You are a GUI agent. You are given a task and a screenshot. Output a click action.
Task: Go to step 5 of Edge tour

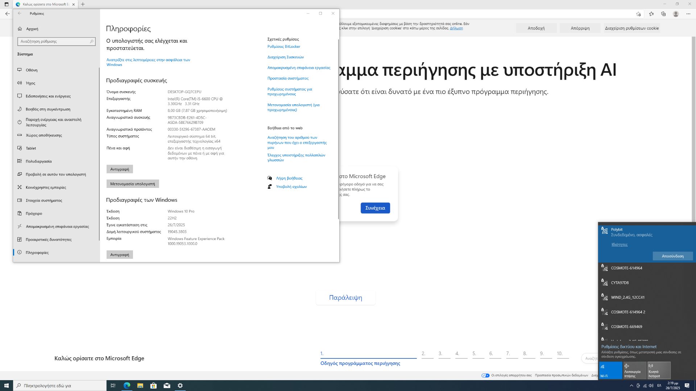point(478,354)
